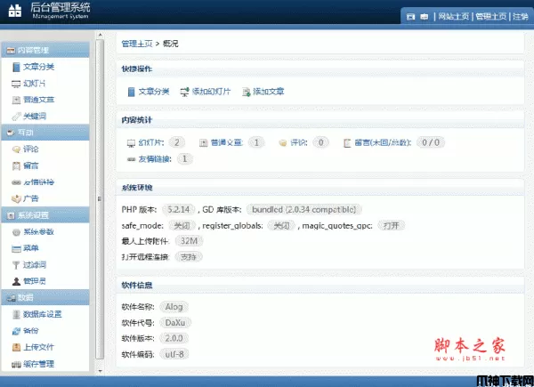Click 概况 in the breadcrumb

coord(170,44)
